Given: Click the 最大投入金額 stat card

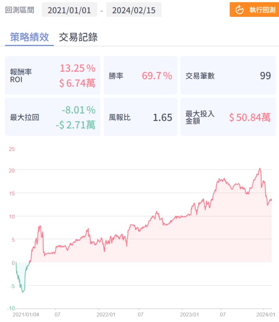Looking at the screenshot, I should tap(228, 117).
